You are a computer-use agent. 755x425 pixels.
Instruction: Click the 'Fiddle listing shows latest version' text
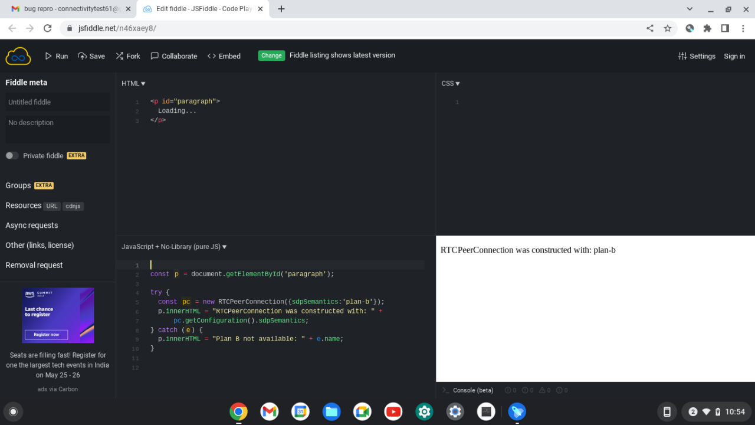pos(342,55)
